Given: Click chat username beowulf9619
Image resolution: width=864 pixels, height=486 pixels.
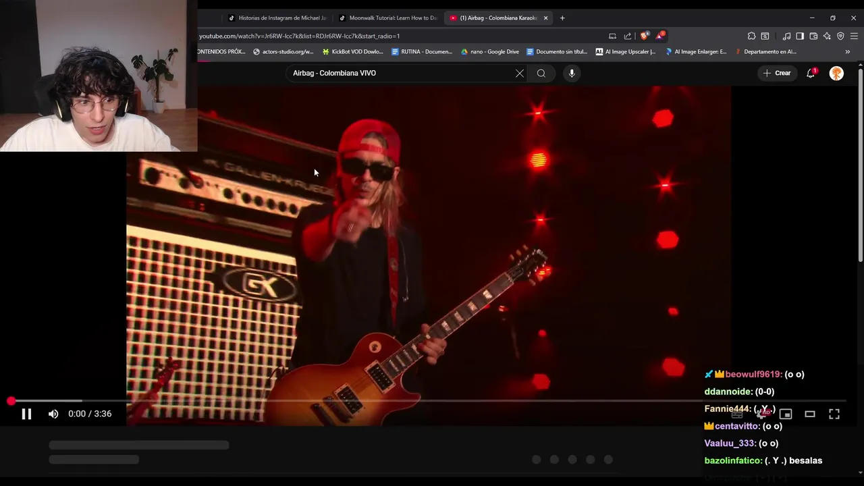Looking at the screenshot, I should point(753,374).
